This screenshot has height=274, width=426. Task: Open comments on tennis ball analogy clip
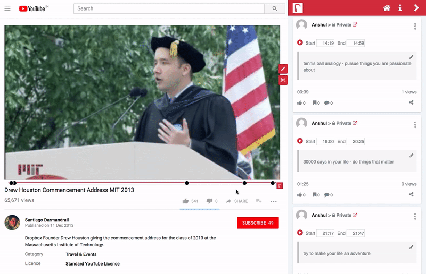[328, 102]
